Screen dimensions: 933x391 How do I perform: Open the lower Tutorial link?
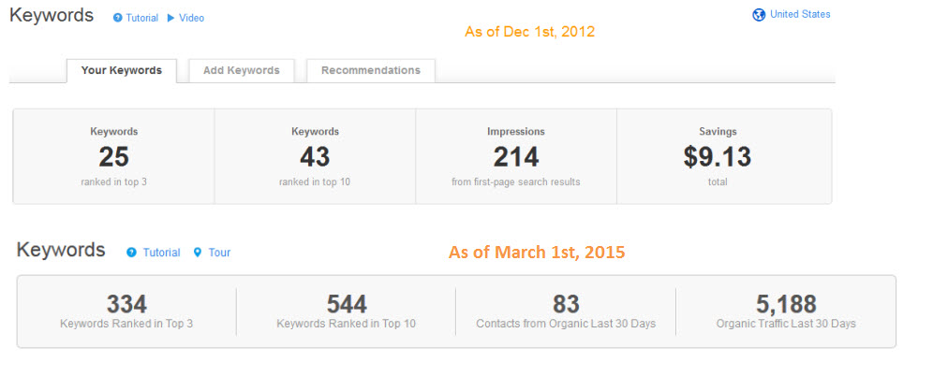161,253
